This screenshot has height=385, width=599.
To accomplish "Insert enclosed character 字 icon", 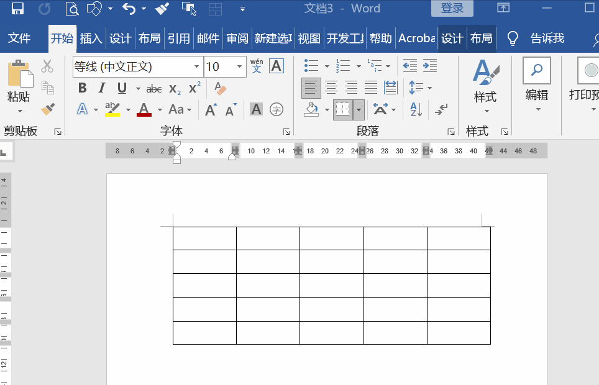I will point(276,110).
